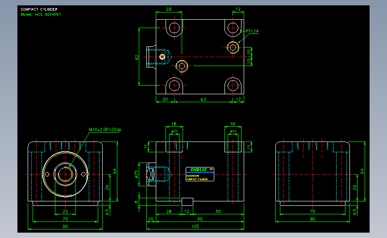Image resolution: width=387 pixels, height=238 pixels.
Task: Select the 62 vertical dimension text
Action: click(x=137, y=57)
